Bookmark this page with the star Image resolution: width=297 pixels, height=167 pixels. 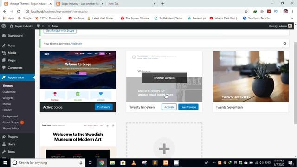pyautogui.click(x=246, y=11)
